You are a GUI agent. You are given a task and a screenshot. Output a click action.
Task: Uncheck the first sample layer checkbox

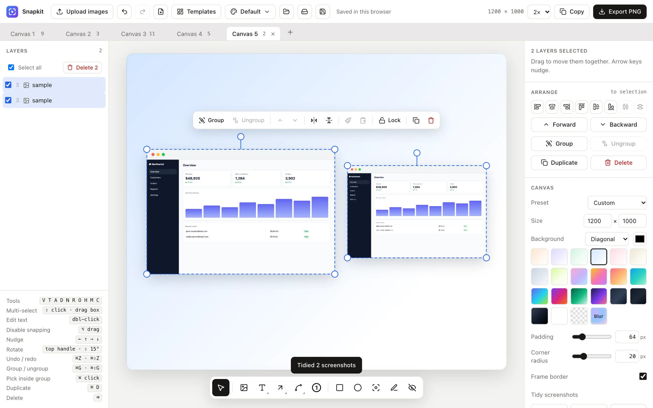(8, 85)
